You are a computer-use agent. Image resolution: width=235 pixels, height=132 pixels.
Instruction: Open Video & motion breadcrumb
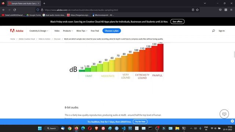coord(44,39)
